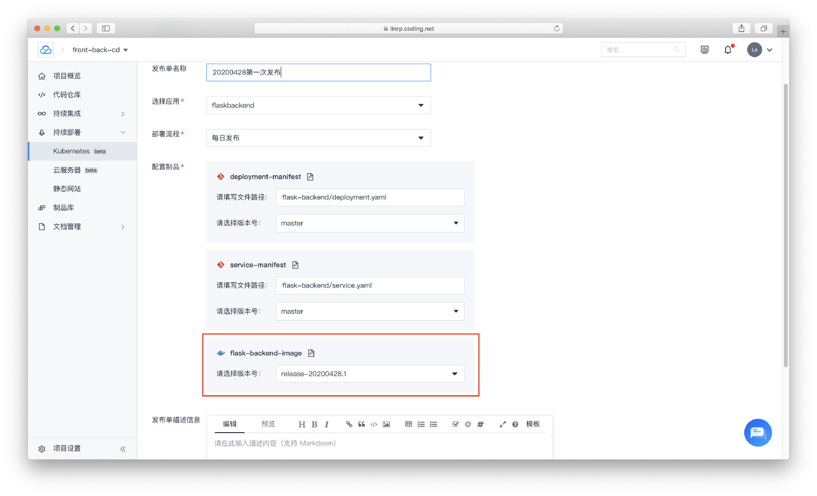
Task: Show all Safari tabs overview
Action: [764, 28]
